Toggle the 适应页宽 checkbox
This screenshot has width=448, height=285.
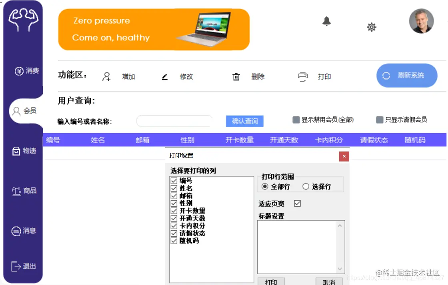coord(296,203)
